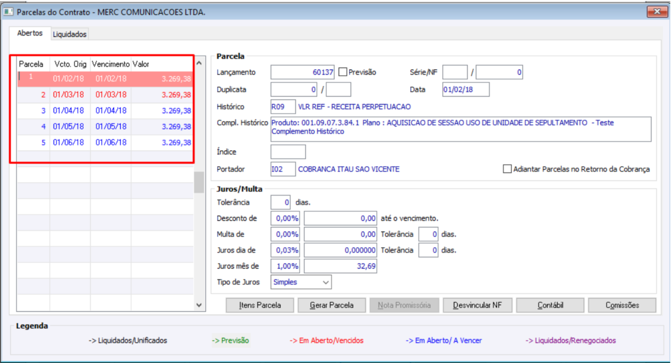Open the Comissões button
671x363 pixels.
[x=622, y=305]
